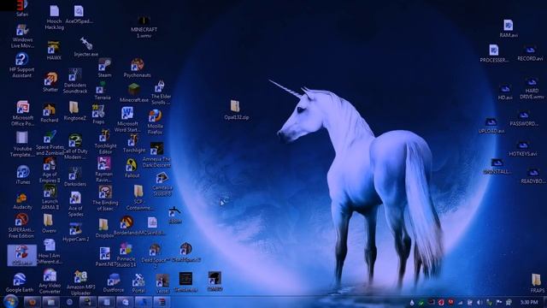Open the SCP Containment folder
The width and height of the screenshot is (547, 308).
[x=138, y=198]
